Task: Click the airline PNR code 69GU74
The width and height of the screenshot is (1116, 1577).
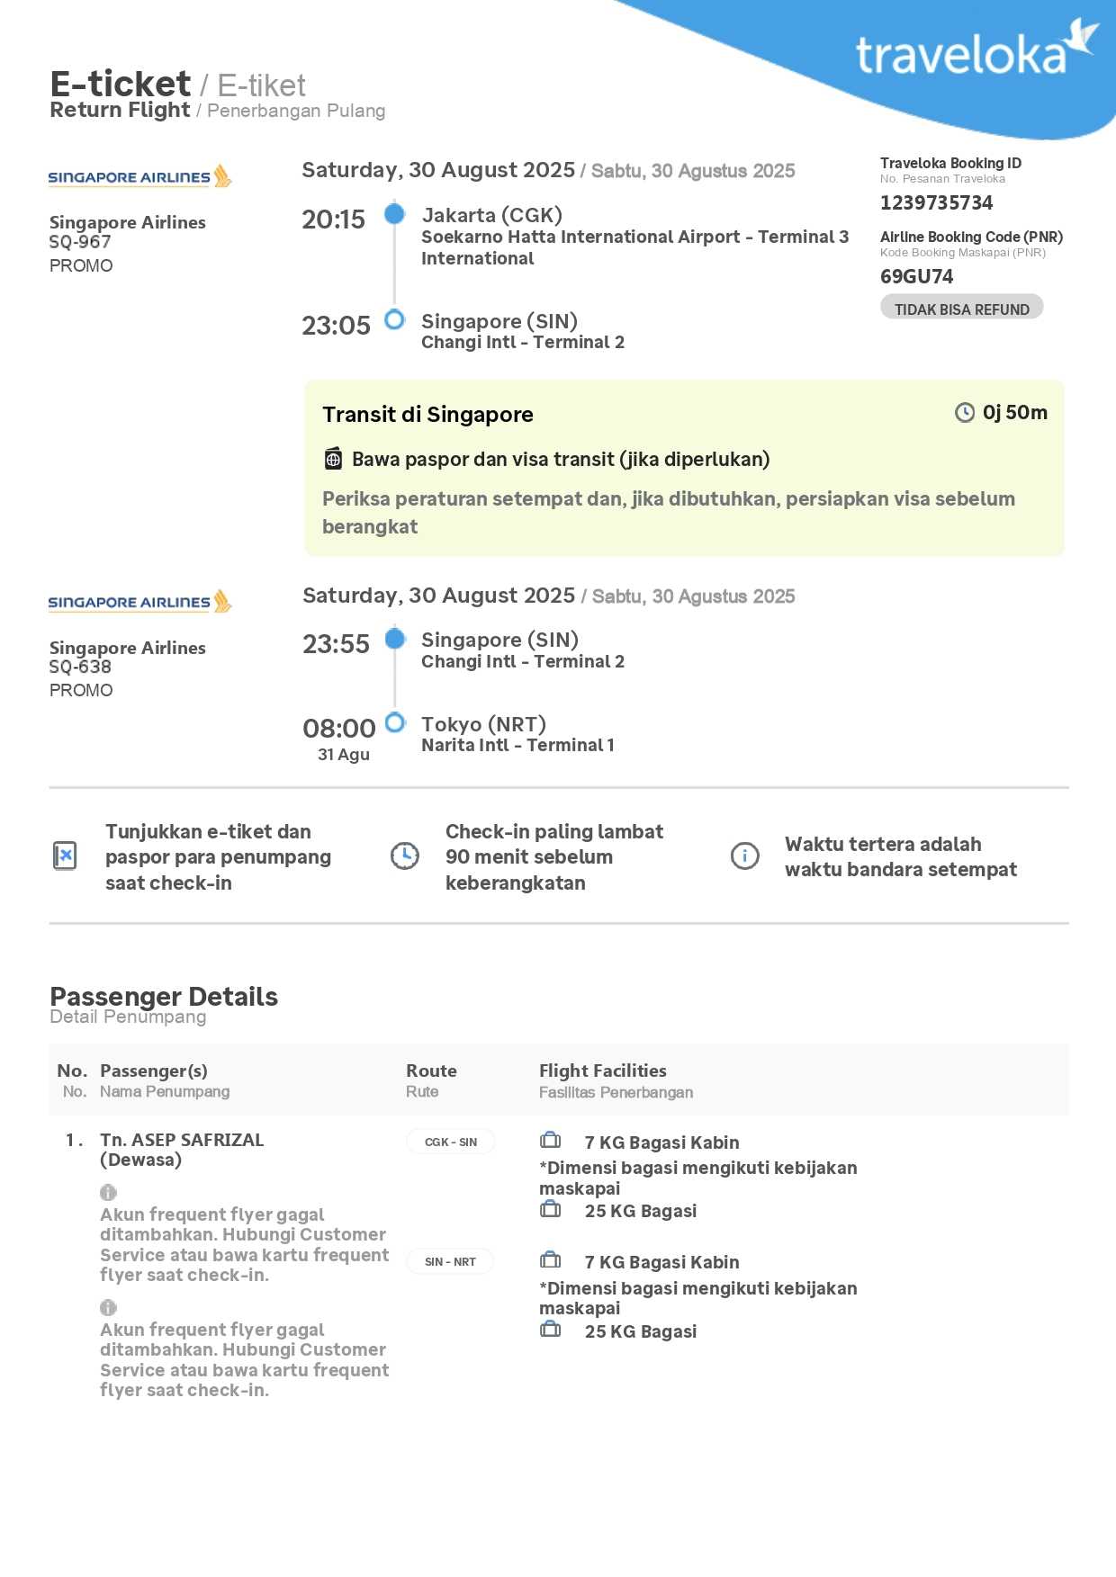Action: (916, 276)
